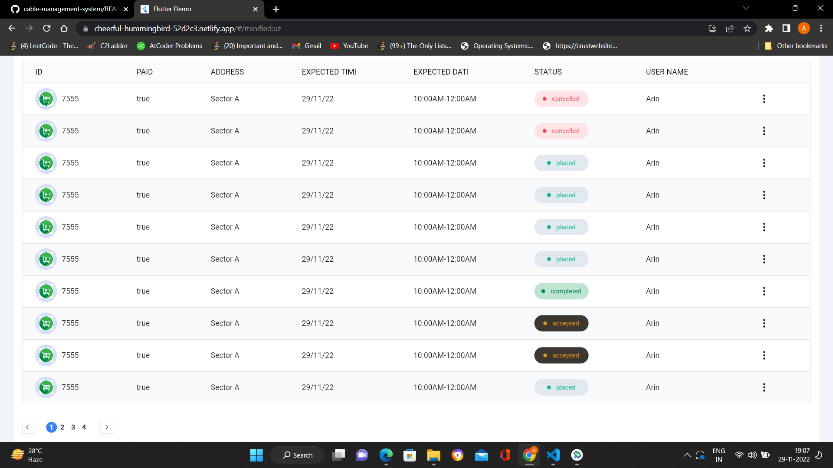
Task: Open Chrome extensions puzzle icon
Action: pyautogui.click(x=769, y=29)
